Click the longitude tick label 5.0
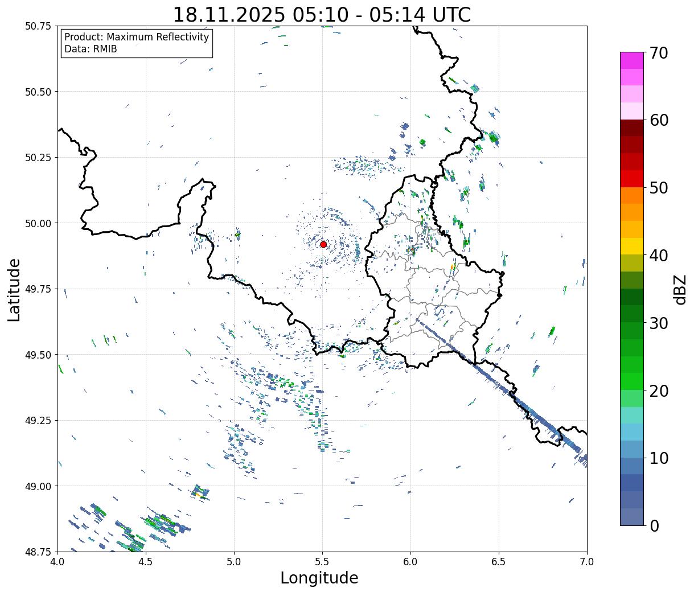 (x=234, y=561)
